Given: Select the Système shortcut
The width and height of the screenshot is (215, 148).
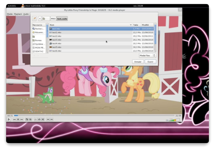Looking at the screenshot, I should (x=39, y=44).
